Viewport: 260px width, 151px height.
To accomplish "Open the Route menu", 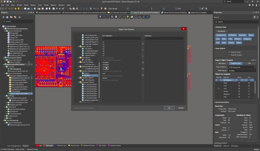I will 46,5.
